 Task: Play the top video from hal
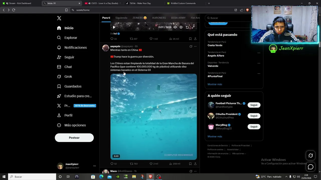[114, 27]
